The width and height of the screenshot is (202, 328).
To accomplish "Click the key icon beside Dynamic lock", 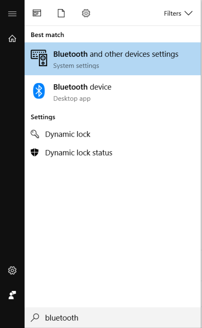I will [35, 134].
